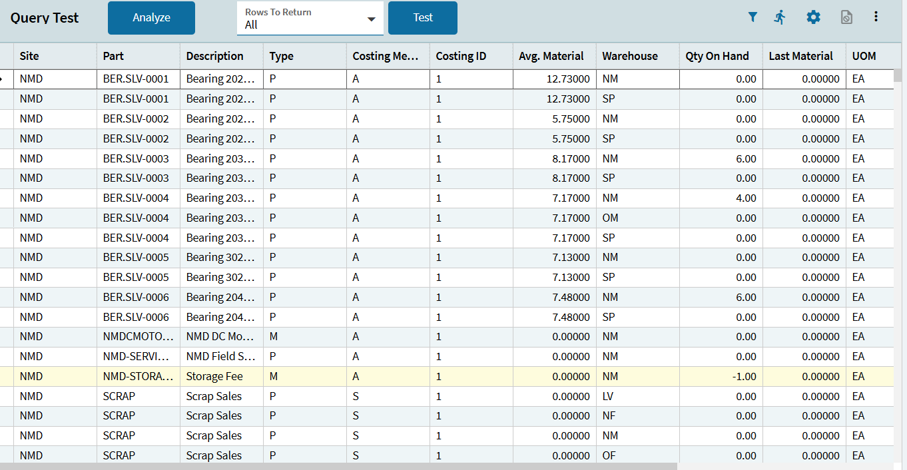The image size is (907, 470).
Task: Select the NMD DC Motor description cell
Action: [221, 337]
